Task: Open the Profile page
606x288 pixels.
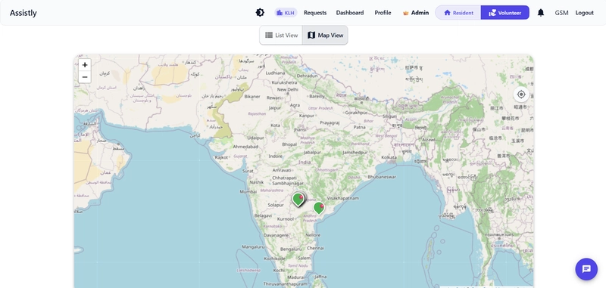Action: [383, 13]
